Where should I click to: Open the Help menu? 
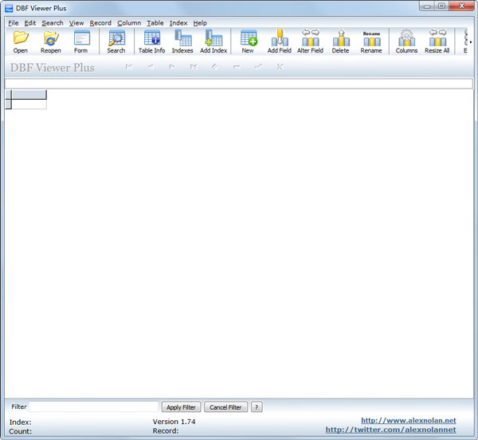coord(200,23)
